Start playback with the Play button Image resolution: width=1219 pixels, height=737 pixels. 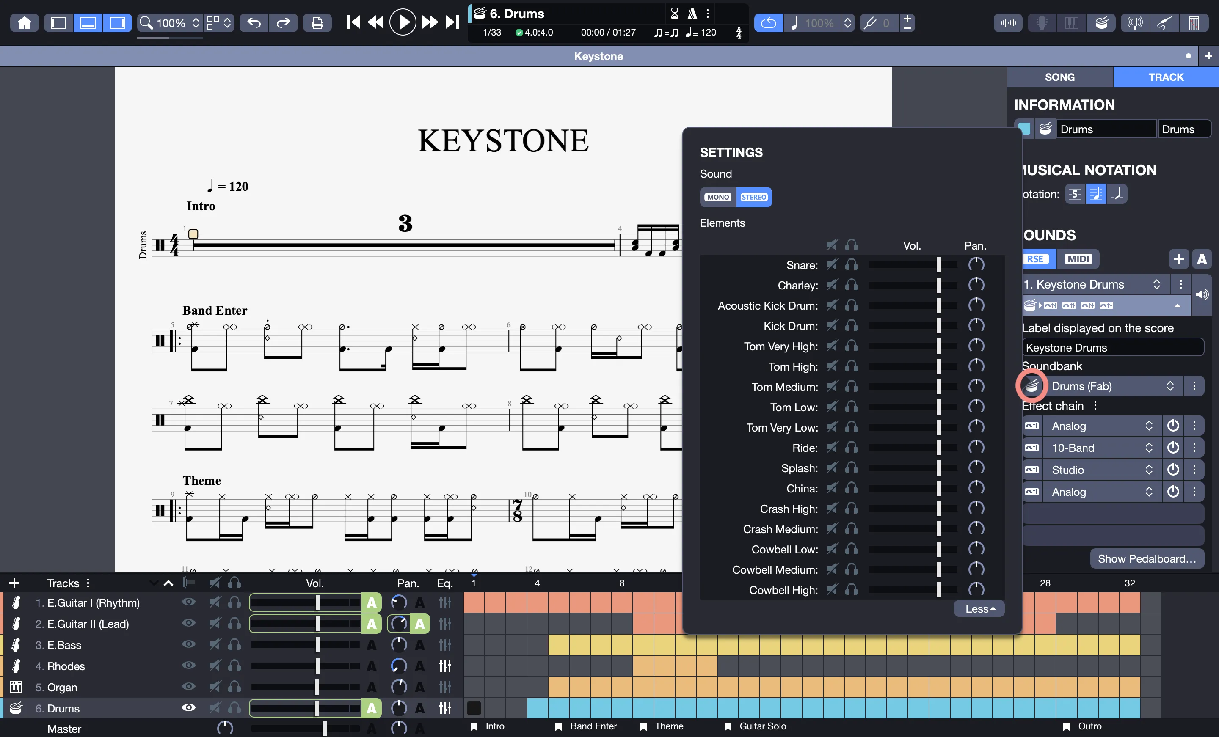tap(403, 22)
